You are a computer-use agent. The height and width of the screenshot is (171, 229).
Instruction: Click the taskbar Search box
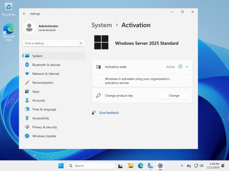pos(91,166)
